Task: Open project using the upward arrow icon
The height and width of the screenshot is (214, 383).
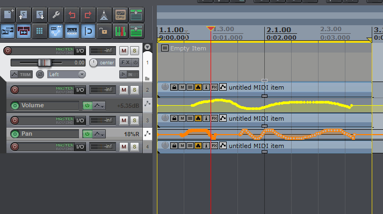Action: coord(24,15)
